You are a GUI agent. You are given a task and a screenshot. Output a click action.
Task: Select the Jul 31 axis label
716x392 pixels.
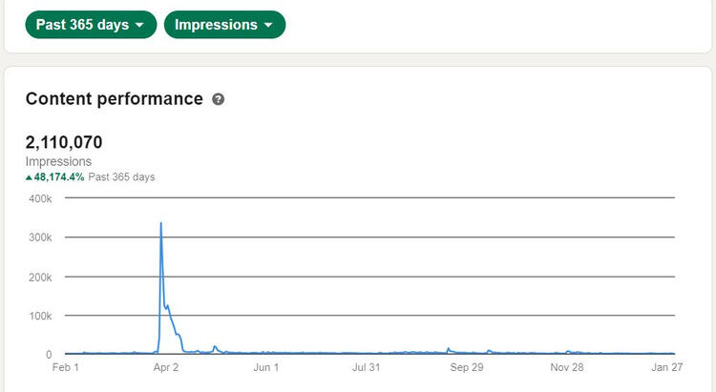(366, 367)
